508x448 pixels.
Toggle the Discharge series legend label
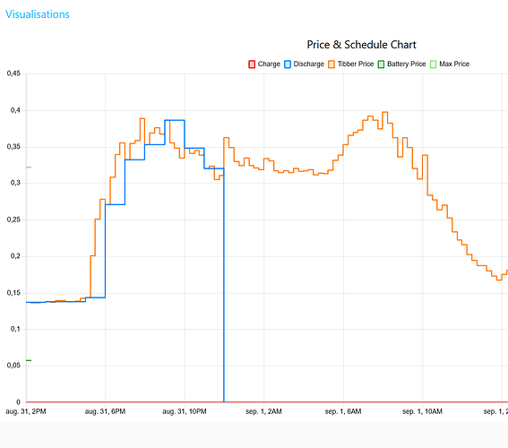[x=308, y=65]
